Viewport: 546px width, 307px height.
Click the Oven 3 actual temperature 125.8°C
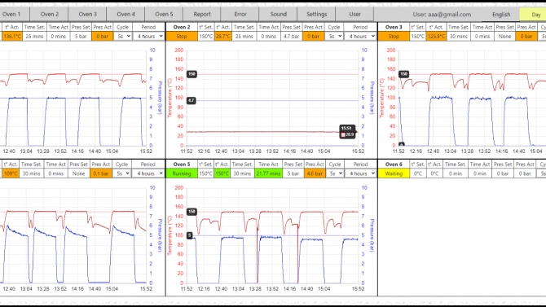point(436,36)
